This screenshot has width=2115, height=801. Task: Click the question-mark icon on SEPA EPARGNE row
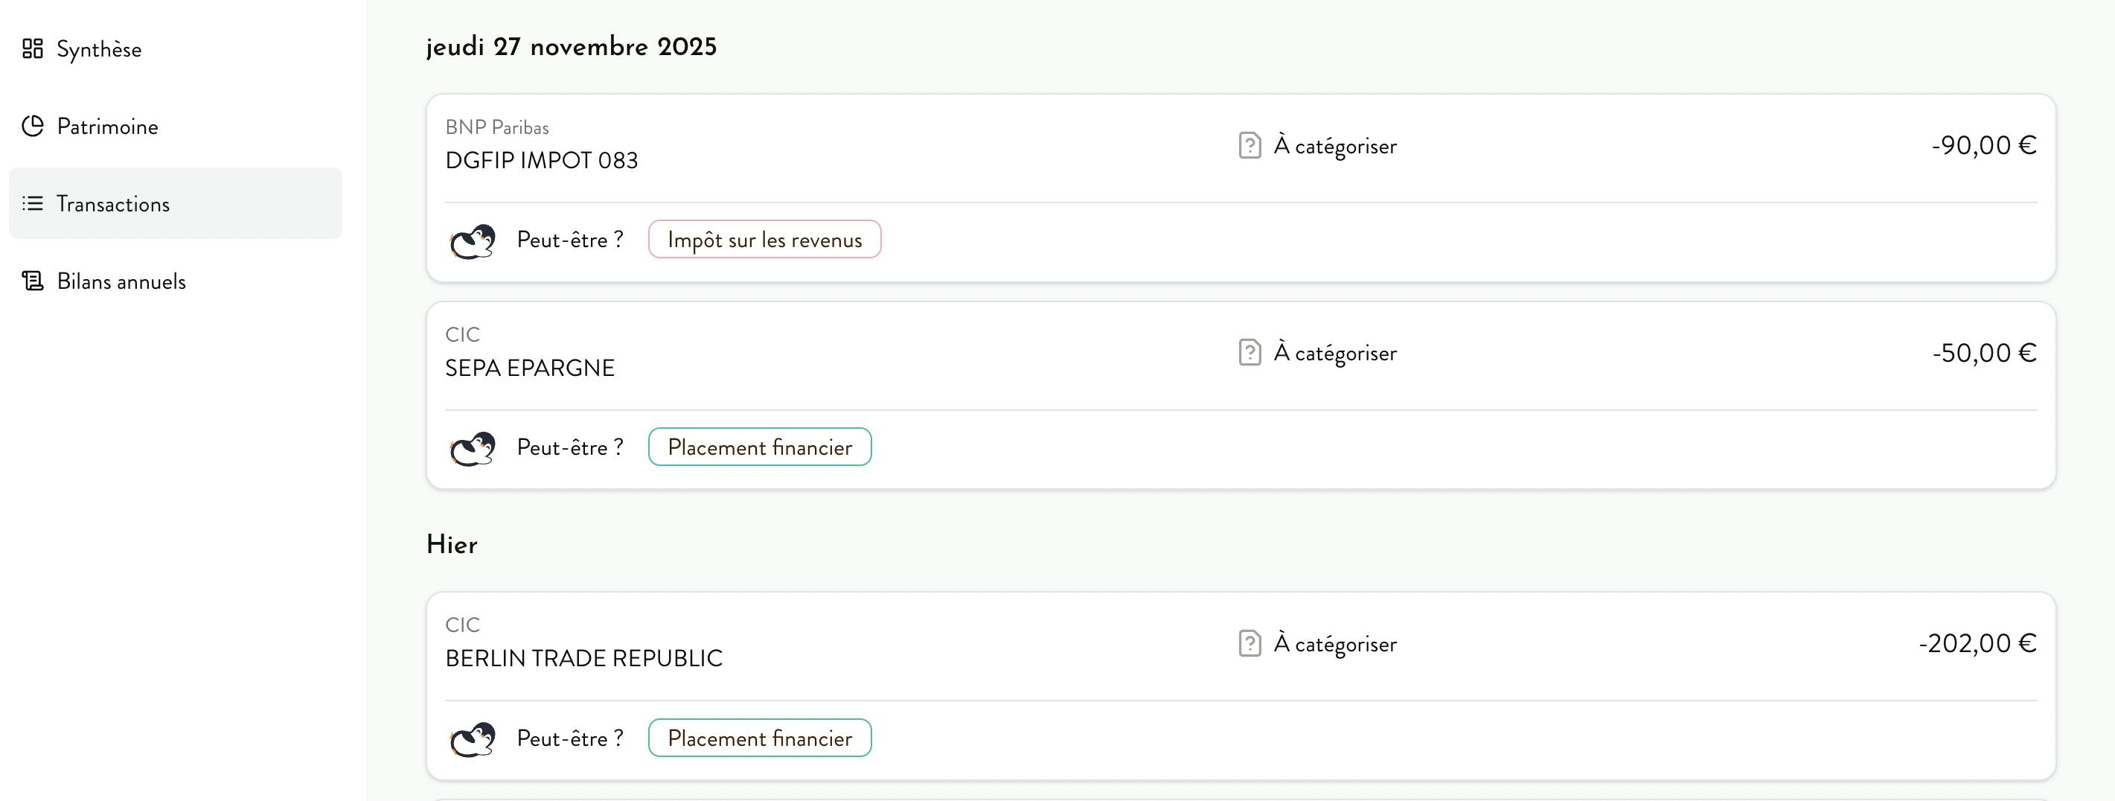pyautogui.click(x=1249, y=352)
